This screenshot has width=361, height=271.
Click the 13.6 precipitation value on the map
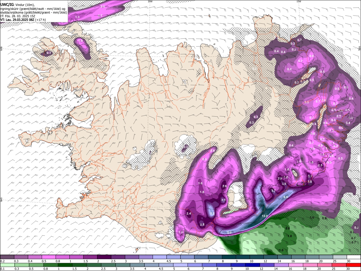265,216
